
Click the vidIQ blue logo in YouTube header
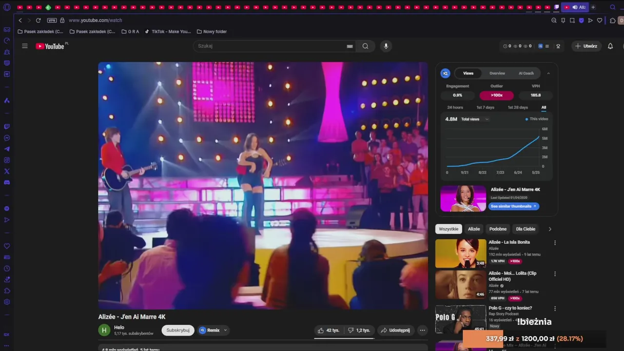pos(540,46)
